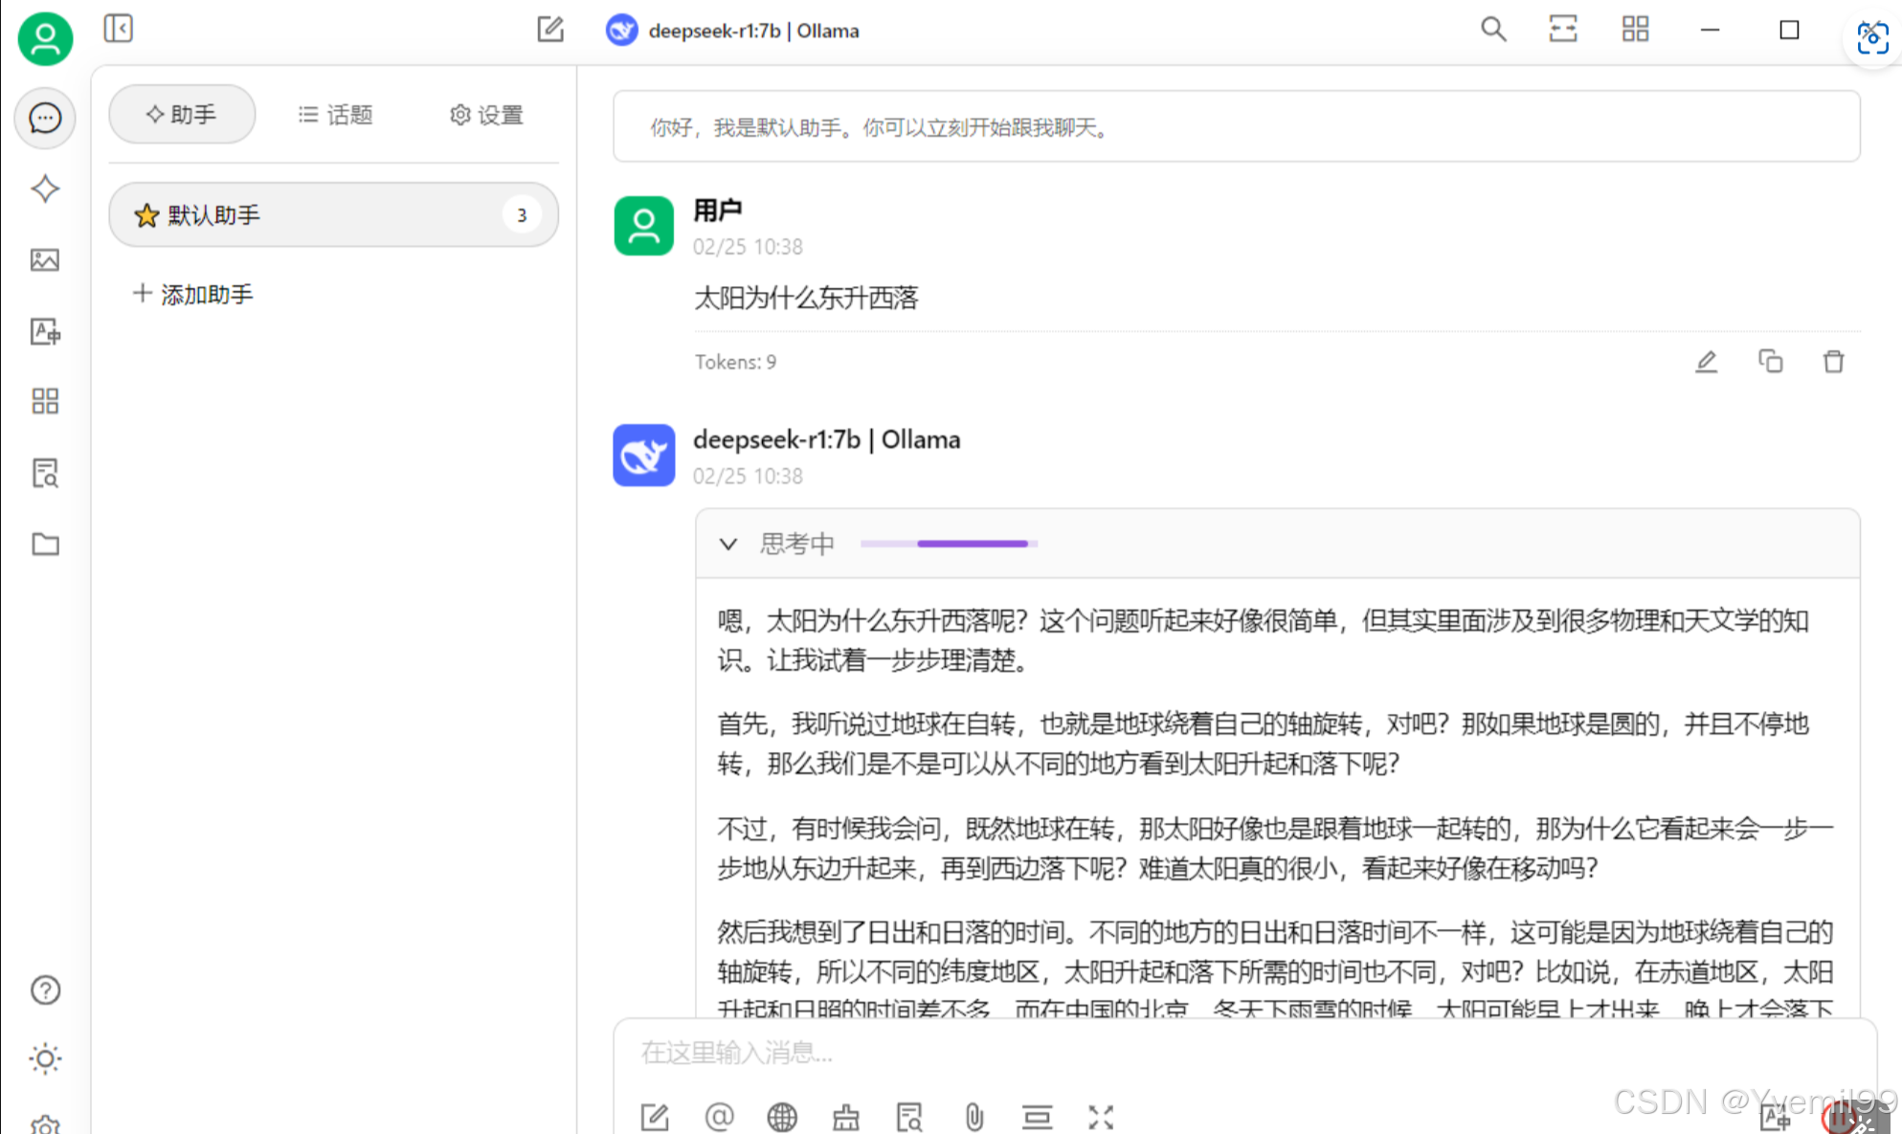The image size is (1902, 1134).
Task: Open the knowledge base sidebar icon
Action: [x=45, y=473]
